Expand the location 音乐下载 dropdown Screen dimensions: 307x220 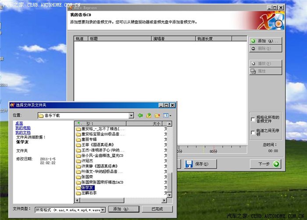coord(131,115)
